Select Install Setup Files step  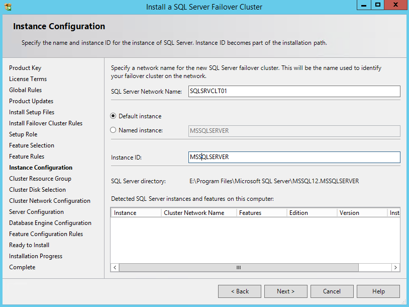coord(32,112)
